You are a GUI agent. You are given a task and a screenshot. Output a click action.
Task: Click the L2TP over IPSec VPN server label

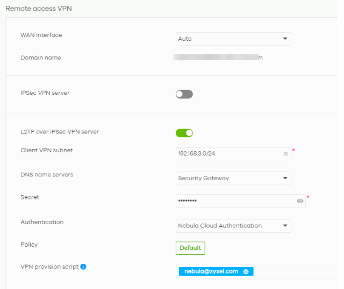tap(60, 131)
